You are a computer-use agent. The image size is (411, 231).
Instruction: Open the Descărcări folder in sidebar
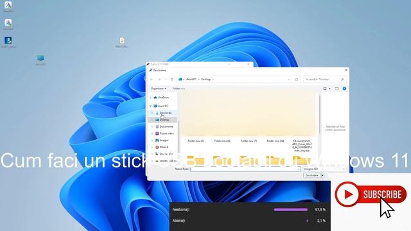(164, 113)
